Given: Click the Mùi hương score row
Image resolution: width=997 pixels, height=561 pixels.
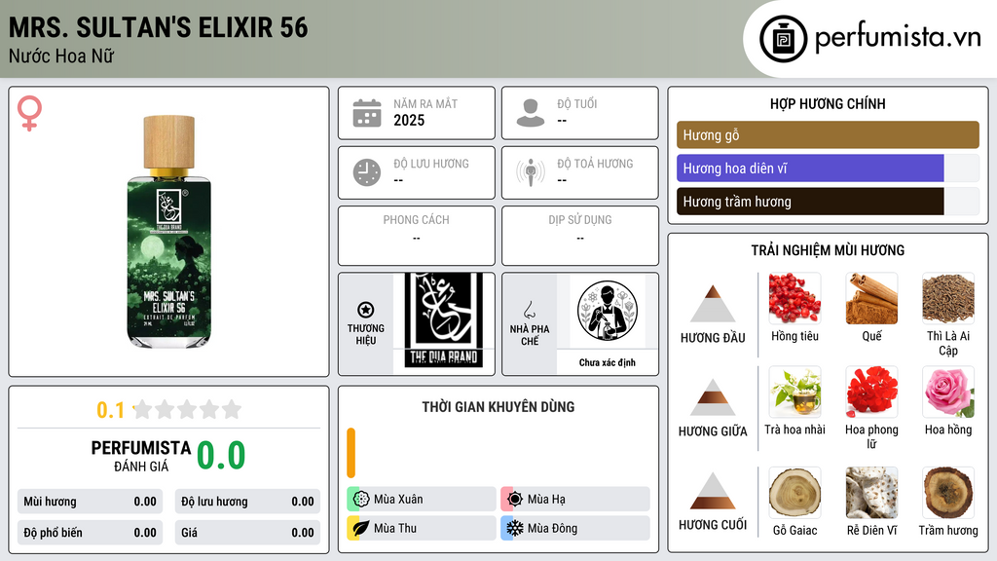Looking at the screenshot, I should point(90,502).
